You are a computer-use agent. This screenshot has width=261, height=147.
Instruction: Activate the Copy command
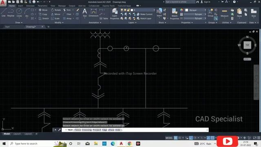(x=43, y=14)
